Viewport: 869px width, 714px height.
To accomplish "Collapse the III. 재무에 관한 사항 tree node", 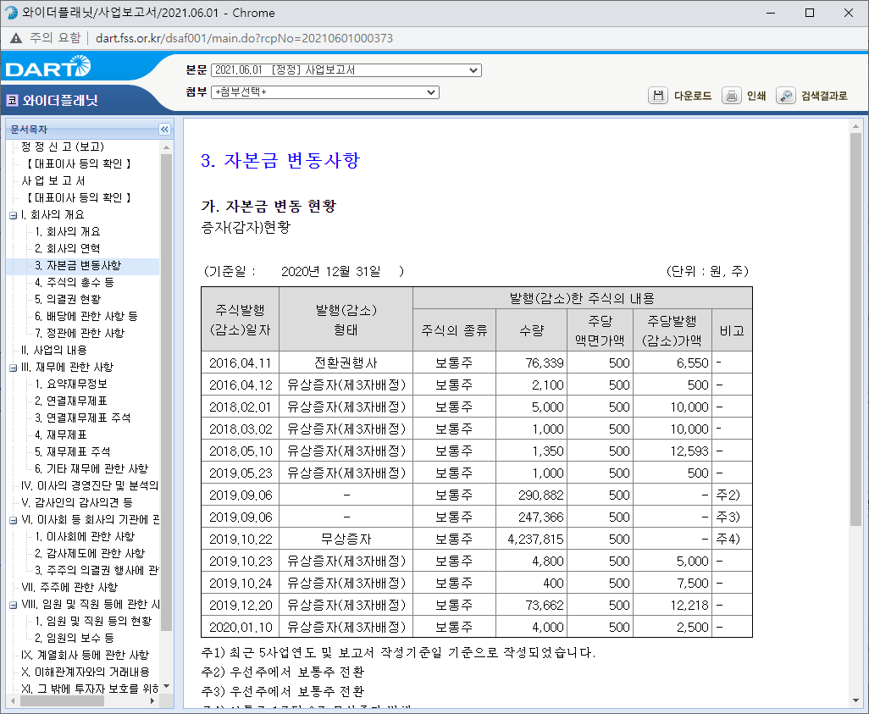I will (x=14, y=368).
